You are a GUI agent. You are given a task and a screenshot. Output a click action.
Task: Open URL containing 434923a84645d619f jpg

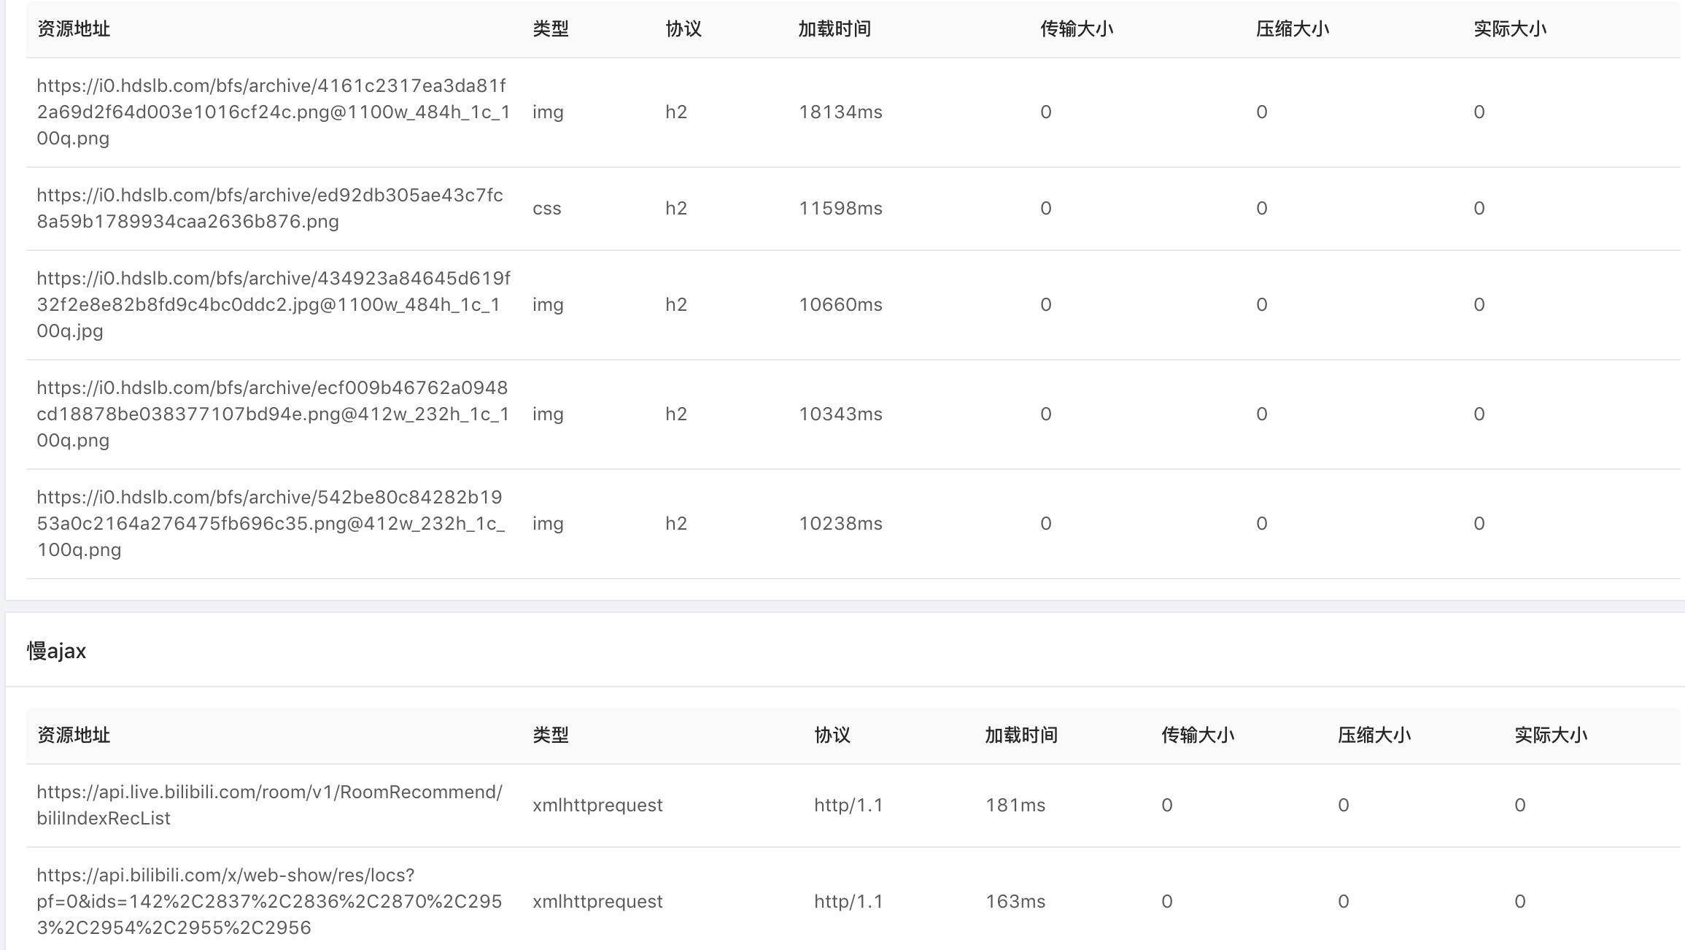coord(273,305)
